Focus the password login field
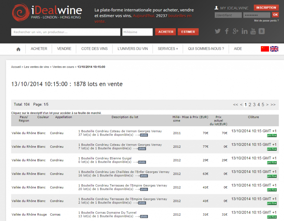Viewport: 284px width, 221px height. click(257, 15)
